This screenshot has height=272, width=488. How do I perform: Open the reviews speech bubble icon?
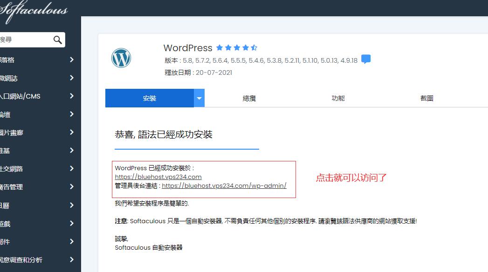[366, 59]
